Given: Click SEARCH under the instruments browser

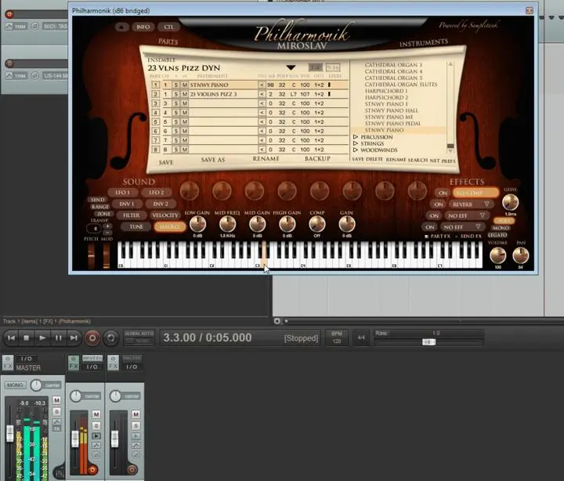Looking at the screenshot, I should click(x=418, y=160).
